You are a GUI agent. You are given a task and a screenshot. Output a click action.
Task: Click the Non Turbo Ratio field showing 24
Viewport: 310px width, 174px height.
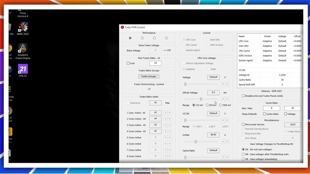pyautogui.click(x=155, y=63)
